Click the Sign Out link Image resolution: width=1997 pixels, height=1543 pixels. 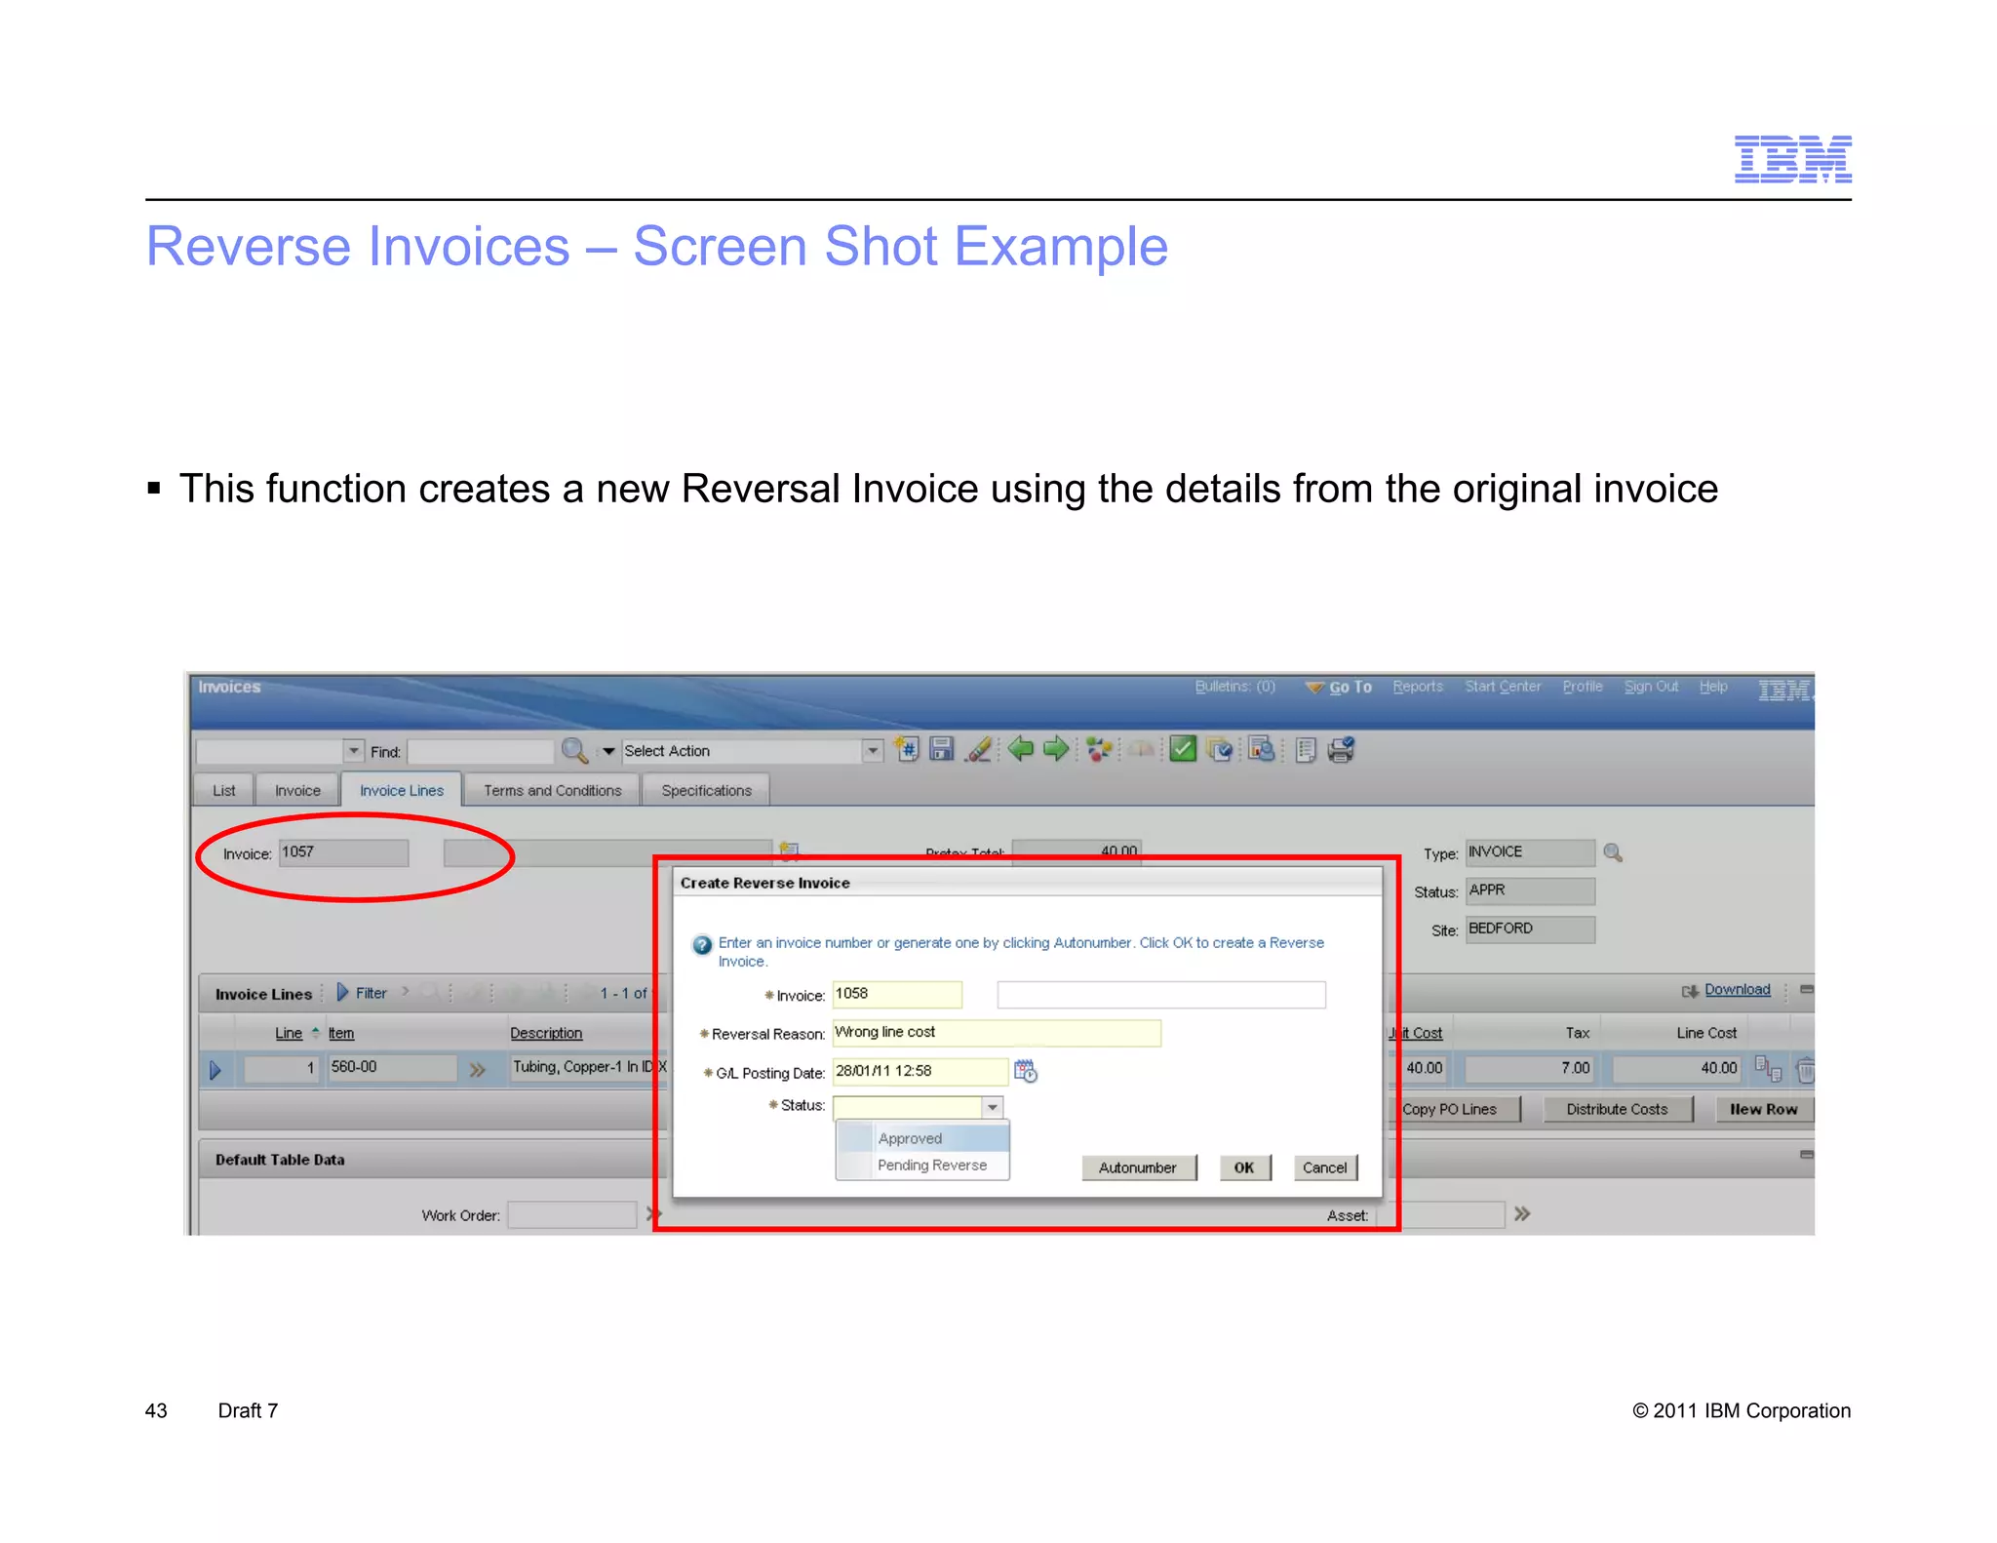pyautogui.click(x=1651, y=686)
